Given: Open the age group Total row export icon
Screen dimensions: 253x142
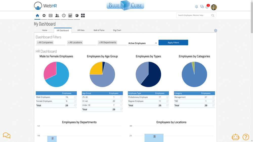Looking at the screenshot, I should coord(121,109).
